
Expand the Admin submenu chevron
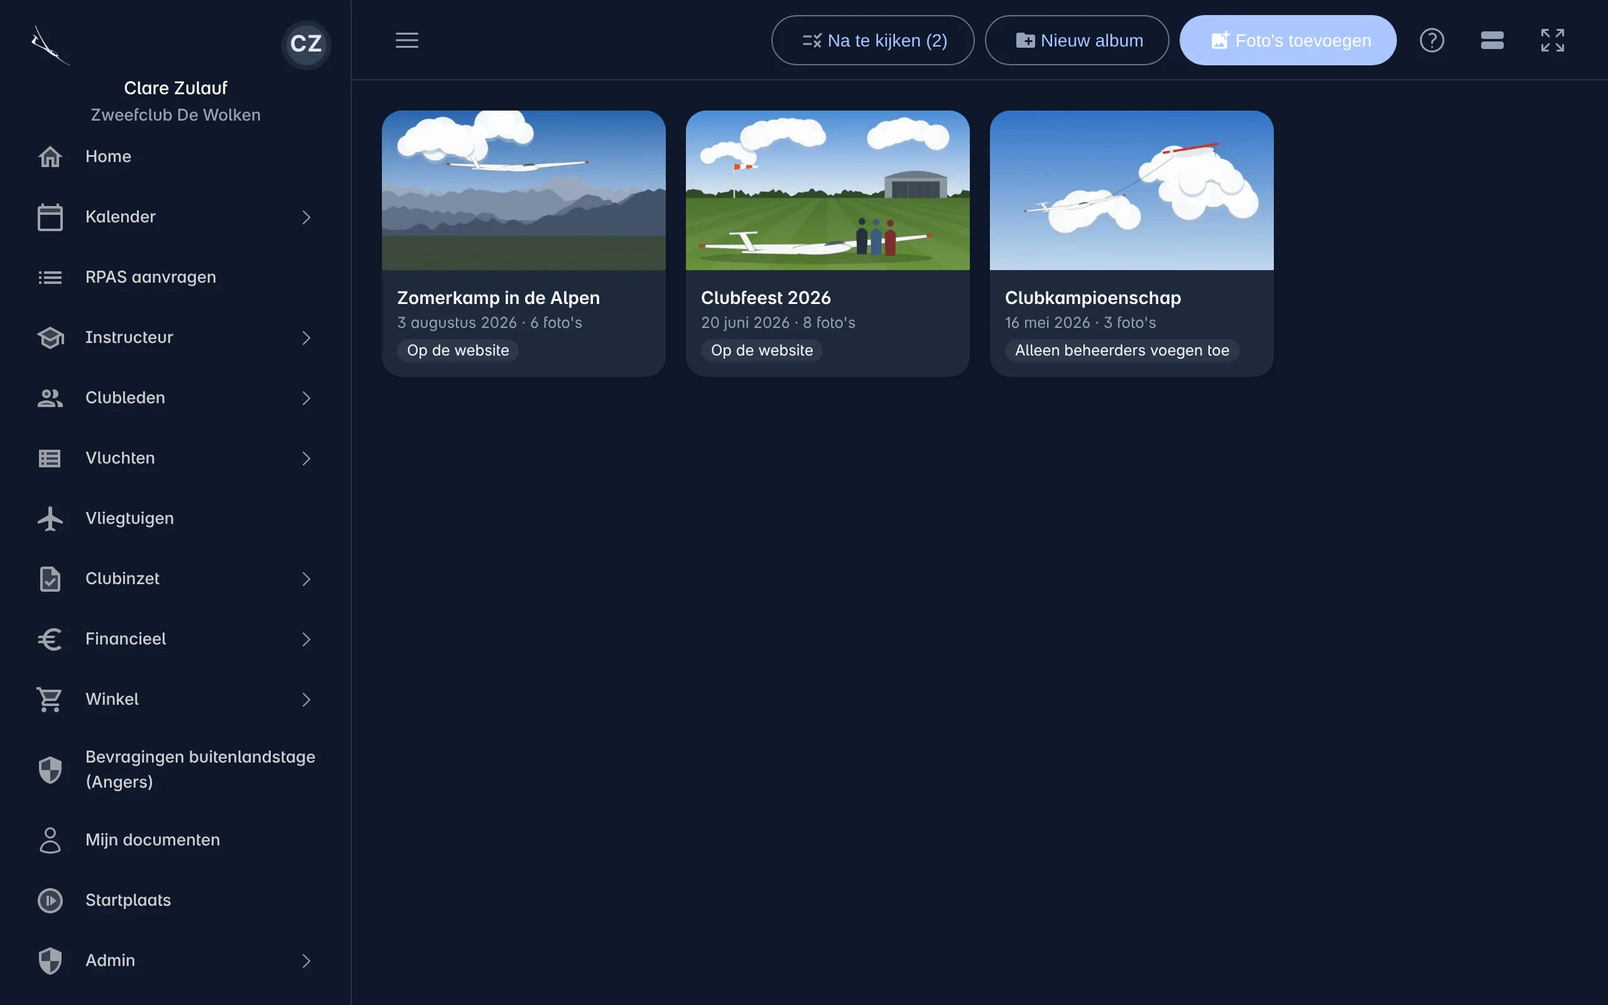click(x=306, y=961)
